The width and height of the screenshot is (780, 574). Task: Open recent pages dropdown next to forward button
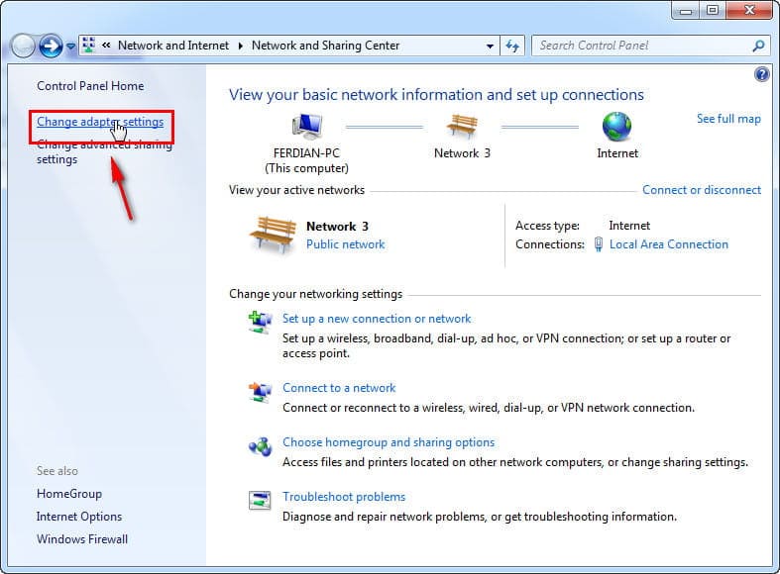pyautogui.click(x=71, y=47)
